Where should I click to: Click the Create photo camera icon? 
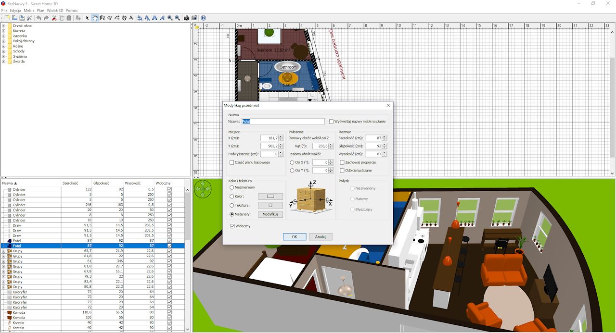click(x=187, y=18)
